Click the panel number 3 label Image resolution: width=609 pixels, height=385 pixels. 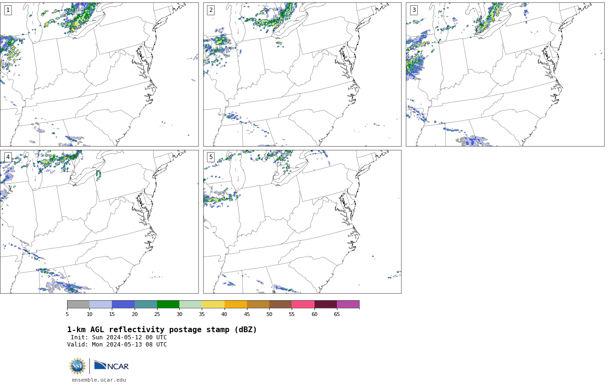413,10
